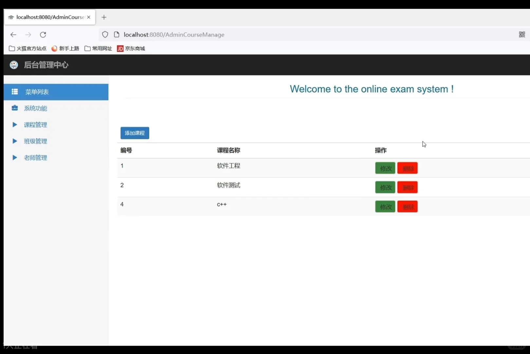
Task: Click the course name 软件工程
Action: tap(228, 166)
